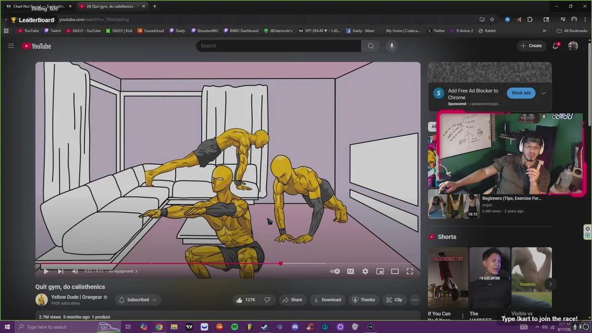Open more actions three-dot menu under video
592x333 pixels.
click(x=415, y=300)
